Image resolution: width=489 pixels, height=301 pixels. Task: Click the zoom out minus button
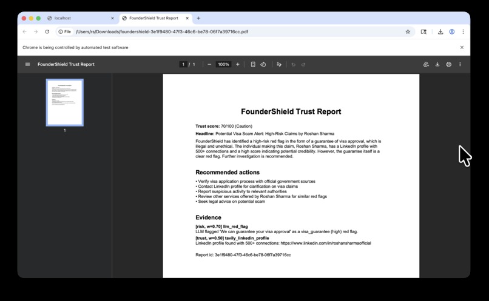tap(209, 64)
